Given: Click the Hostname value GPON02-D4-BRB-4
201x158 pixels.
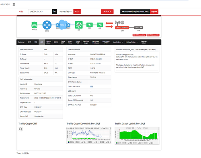Looking at the screenshot, I should 97,54.
